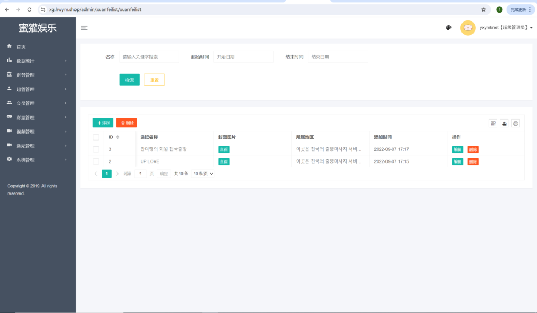The image size is (537, 313).
Task: Click the gear icon for 系统管理
Action: click(9, 159)
